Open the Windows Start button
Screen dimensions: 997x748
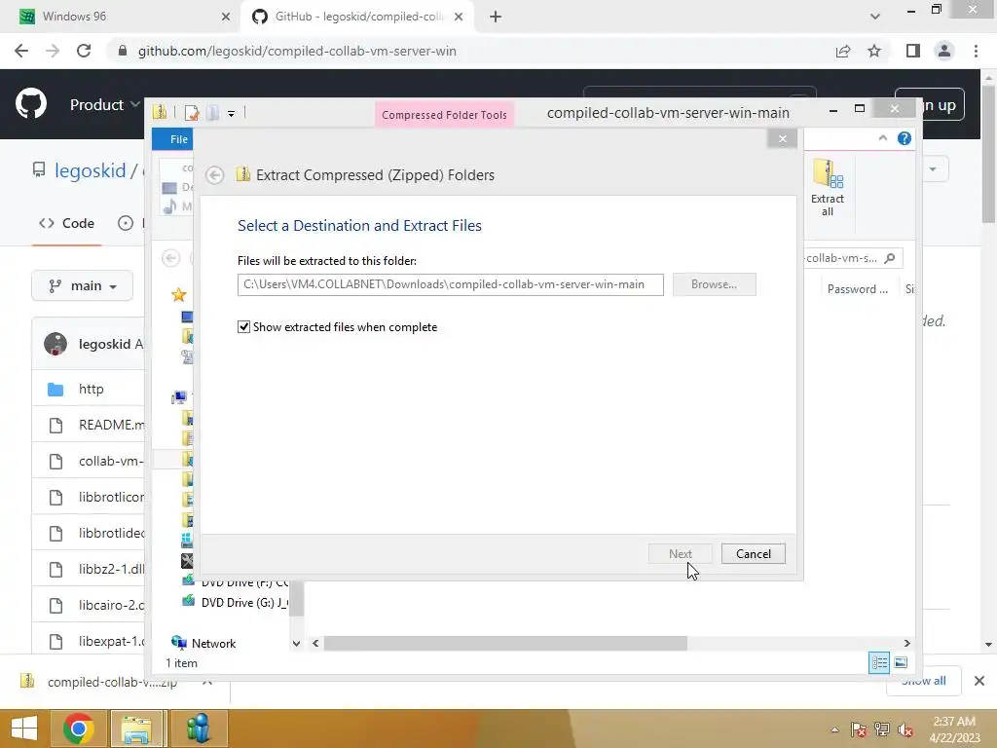click(x=24, y=729)
